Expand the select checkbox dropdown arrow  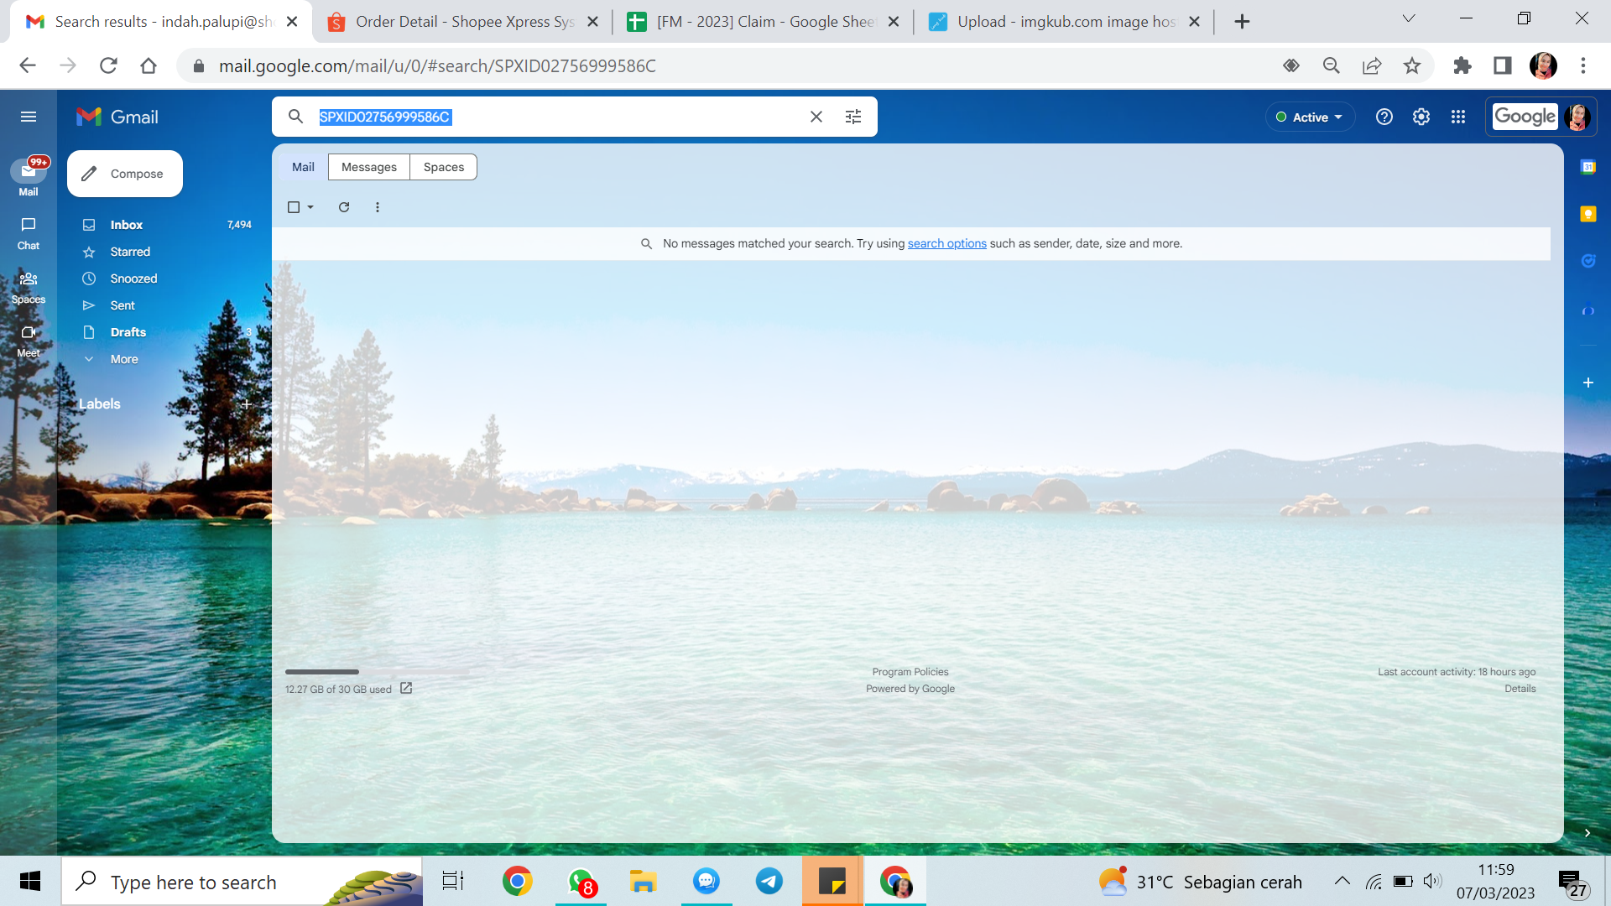pos(310,207)
